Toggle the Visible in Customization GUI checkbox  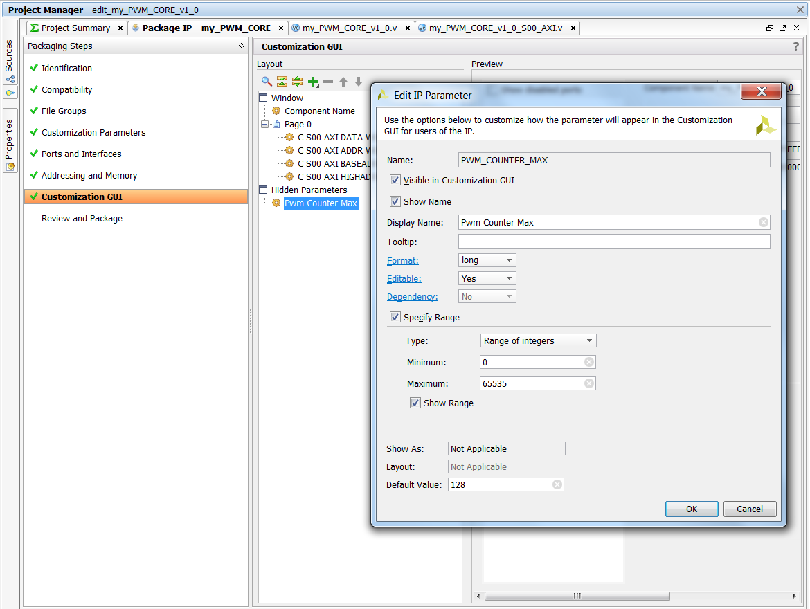pyautogui.click(x=395, y=180)
